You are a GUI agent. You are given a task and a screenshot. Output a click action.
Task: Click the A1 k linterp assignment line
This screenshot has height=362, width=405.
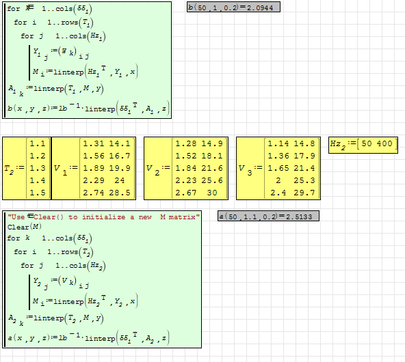pyautogui.click(x=55, y=89)
